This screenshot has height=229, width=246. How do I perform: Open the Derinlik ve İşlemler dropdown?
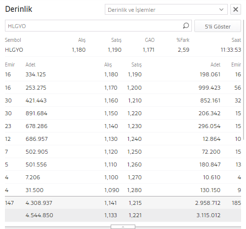click(166, 9)
